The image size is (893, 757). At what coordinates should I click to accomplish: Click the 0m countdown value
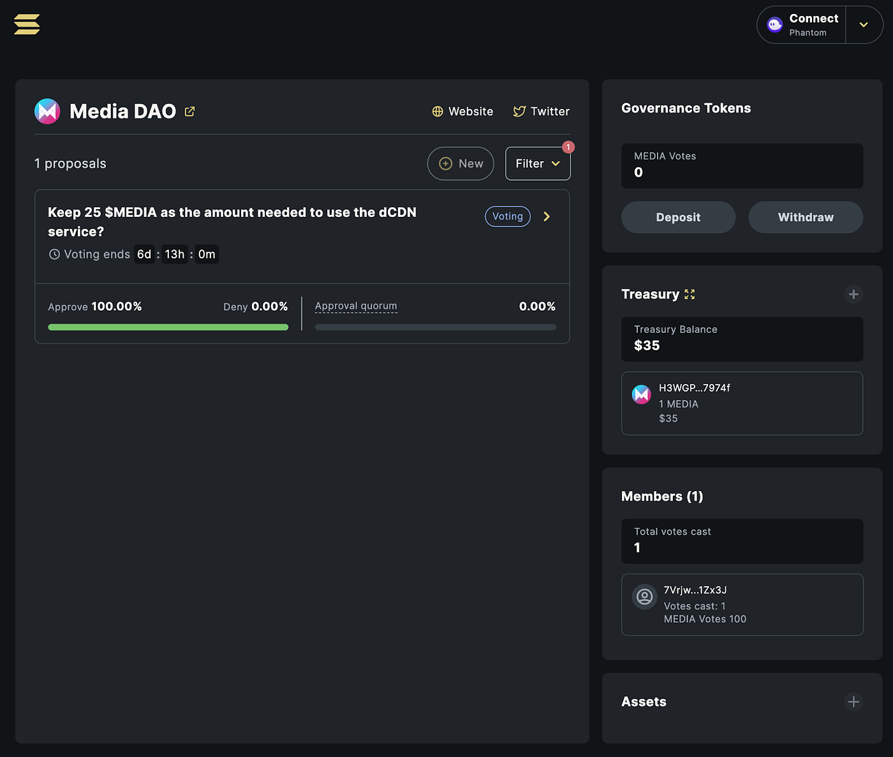click(207, 254)
